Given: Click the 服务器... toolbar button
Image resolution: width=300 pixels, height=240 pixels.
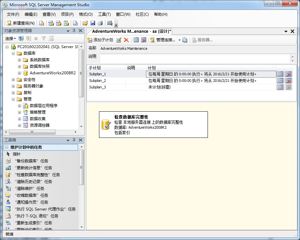Looking at the screenshot, I should 202,40.
